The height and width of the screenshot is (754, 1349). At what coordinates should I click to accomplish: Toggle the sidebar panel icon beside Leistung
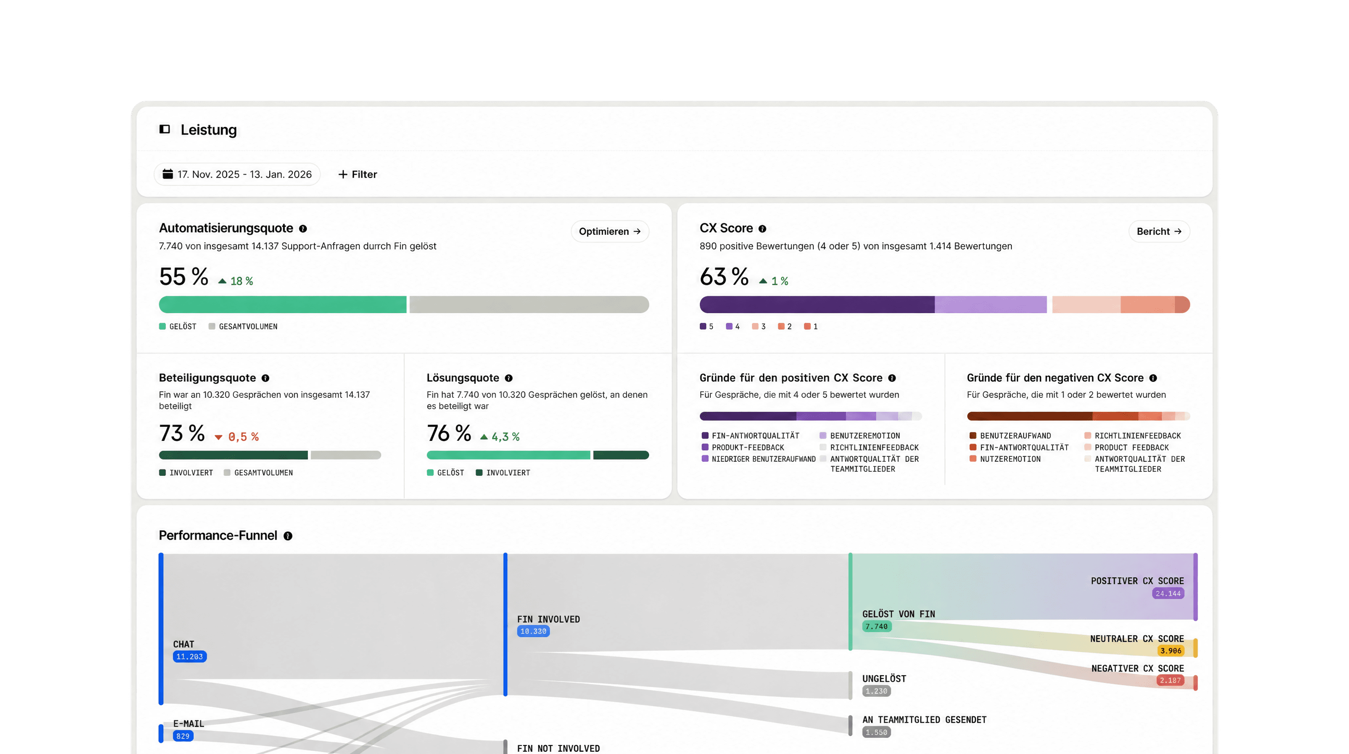click(x=165, y=129)
